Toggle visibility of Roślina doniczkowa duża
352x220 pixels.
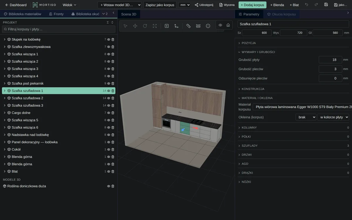point(109,186)
